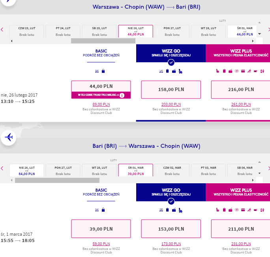The height and width of the screenshot is (257, 270).
Task: Click 231,00 PLN non-member price link
Action: tap(241, 244)
